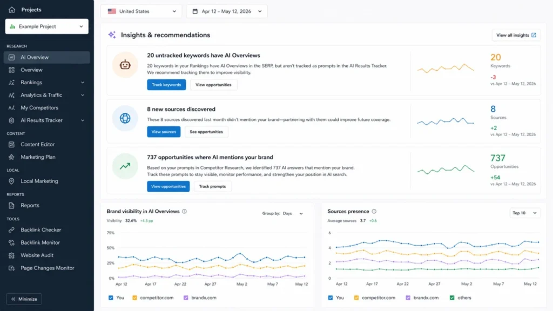Uncheck brandx.com in Sources presence legend
This screenshot has height=311, width=553.
[408, 298]
